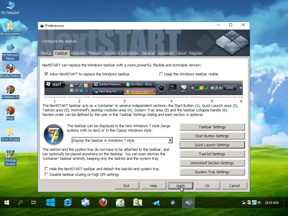Go to the General tab
The image size is (288, 216).
(x=148, y=53)
